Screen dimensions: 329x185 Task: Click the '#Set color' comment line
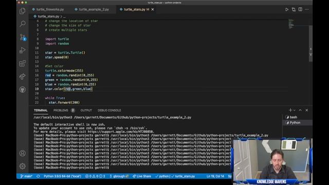[54, 66]
